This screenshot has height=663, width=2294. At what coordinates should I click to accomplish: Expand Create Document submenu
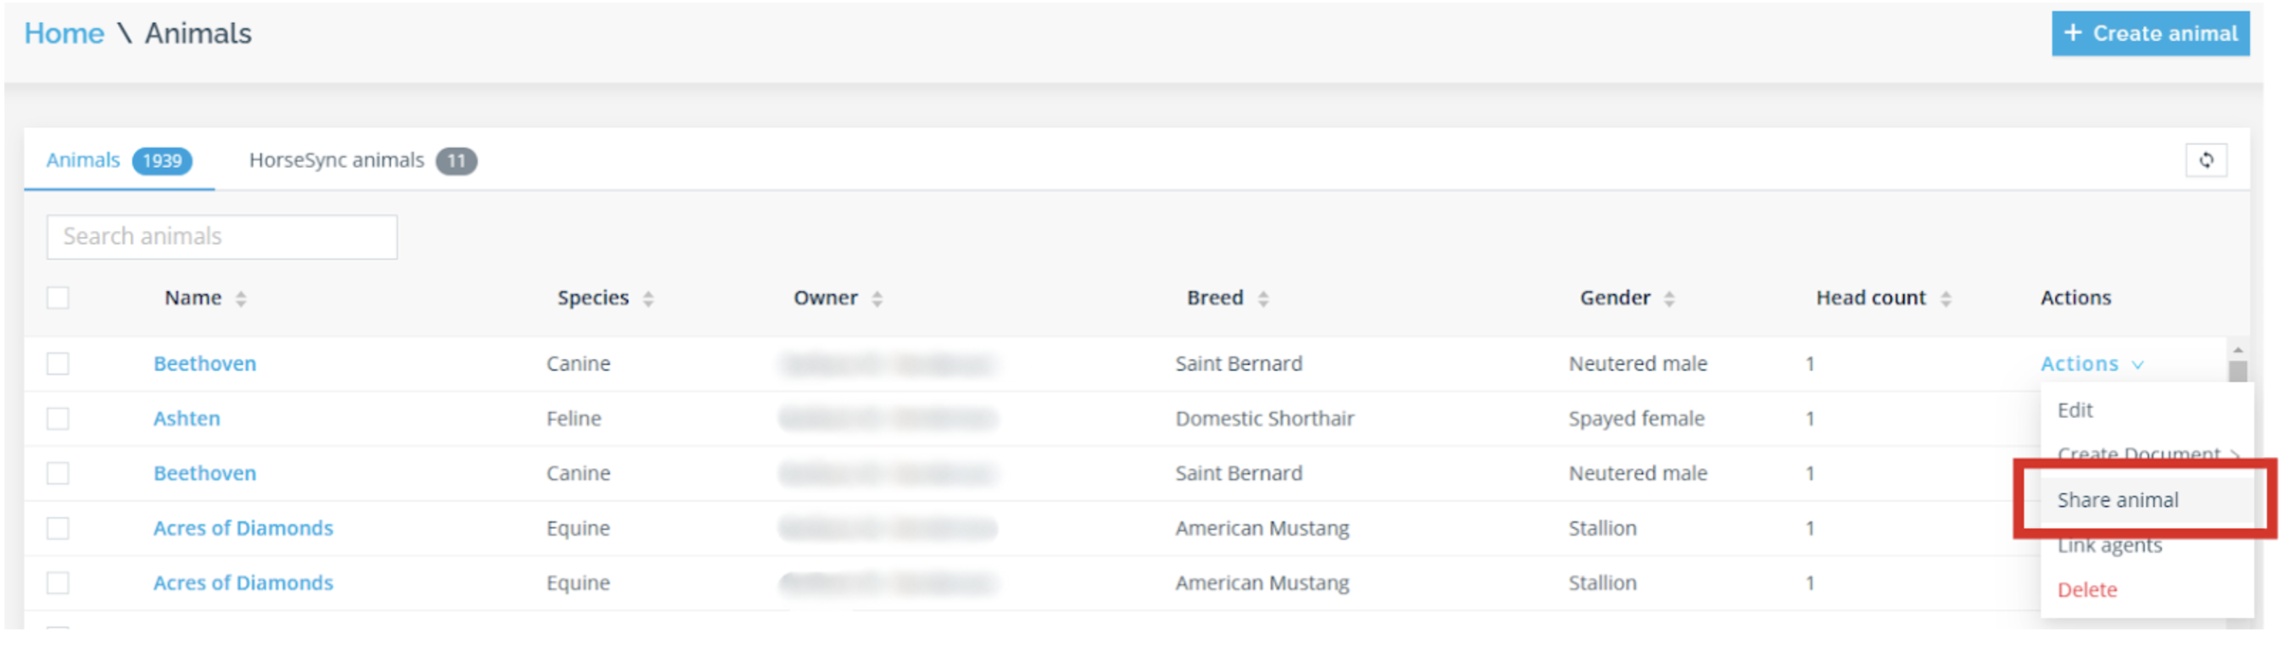(2146, 454)
